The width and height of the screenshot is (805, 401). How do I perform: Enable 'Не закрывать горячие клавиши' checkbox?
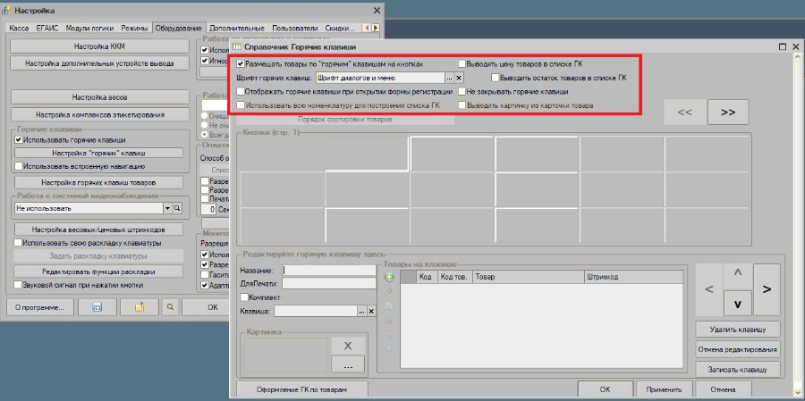(x=462, y=92)
